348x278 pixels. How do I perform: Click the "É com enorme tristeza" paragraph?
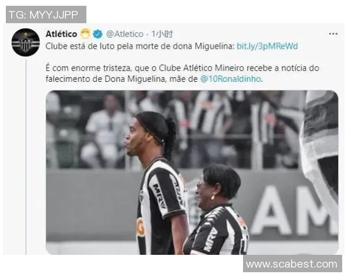pos(182,74)
